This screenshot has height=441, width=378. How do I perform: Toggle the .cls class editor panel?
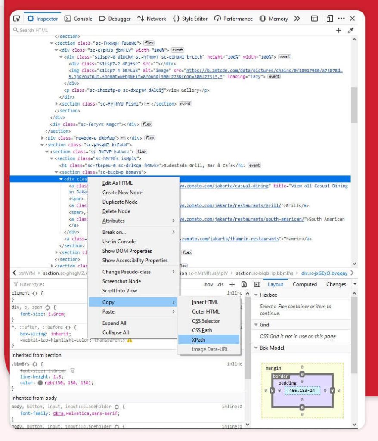220,284
